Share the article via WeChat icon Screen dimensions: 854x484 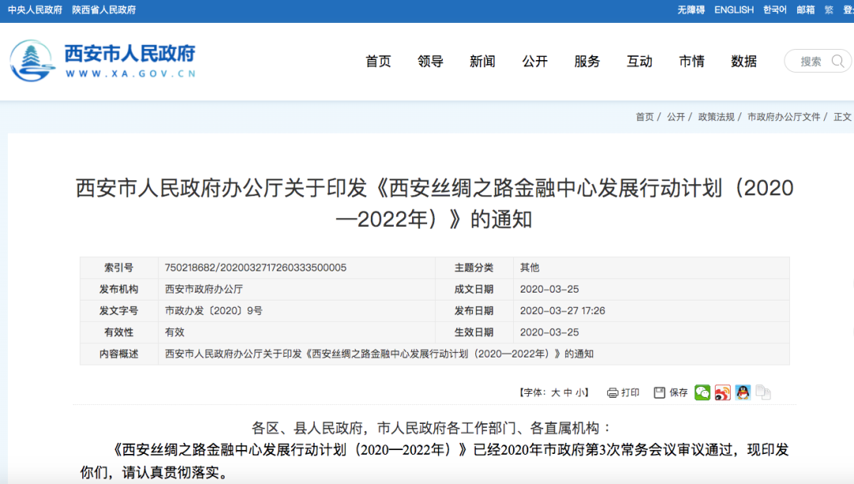703,392
